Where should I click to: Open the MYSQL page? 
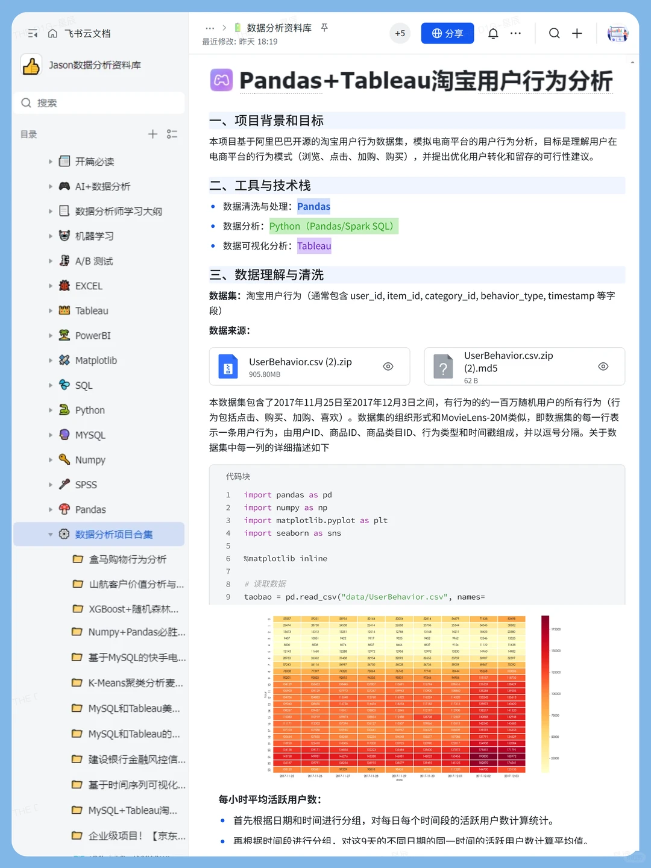click(x=90, y=435)
